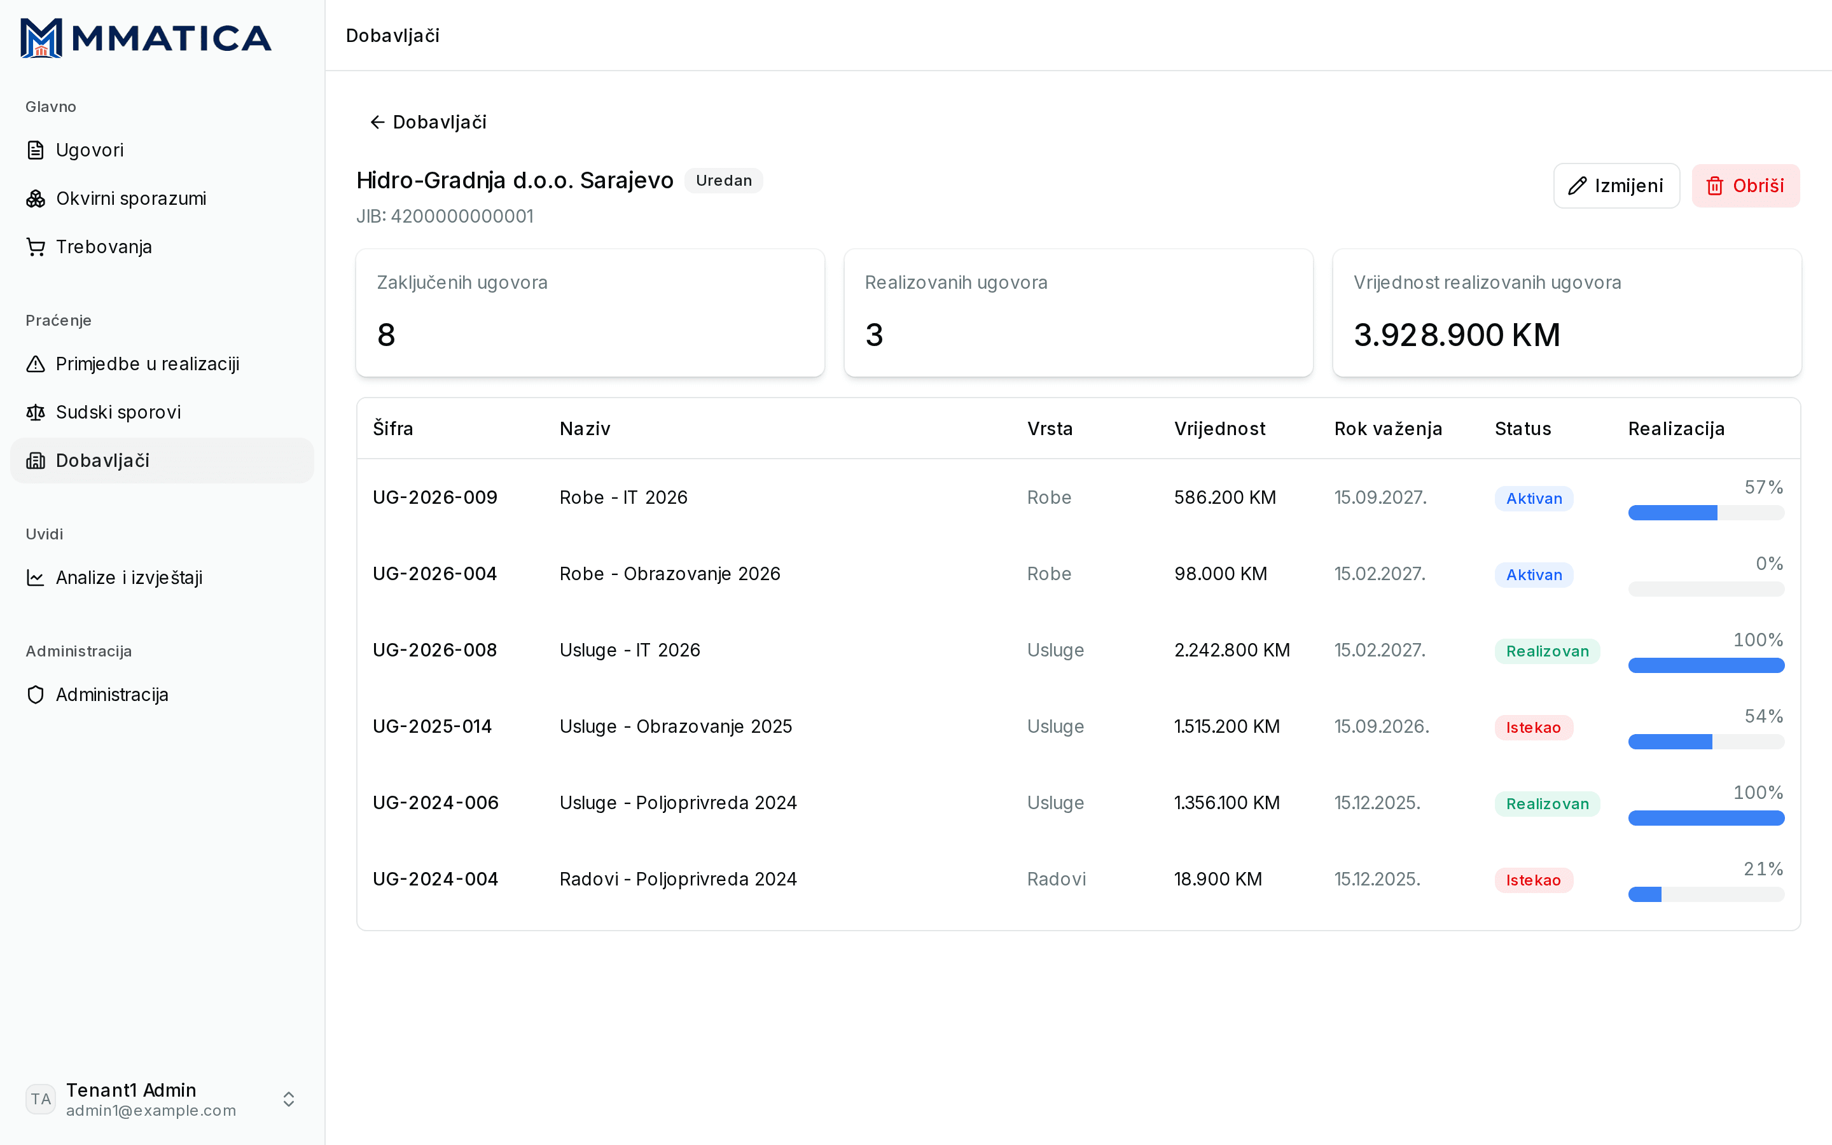Click the Vrijednost column header
The height and width of the screenshot is (1145, 1832).
tap(1219, 429)
